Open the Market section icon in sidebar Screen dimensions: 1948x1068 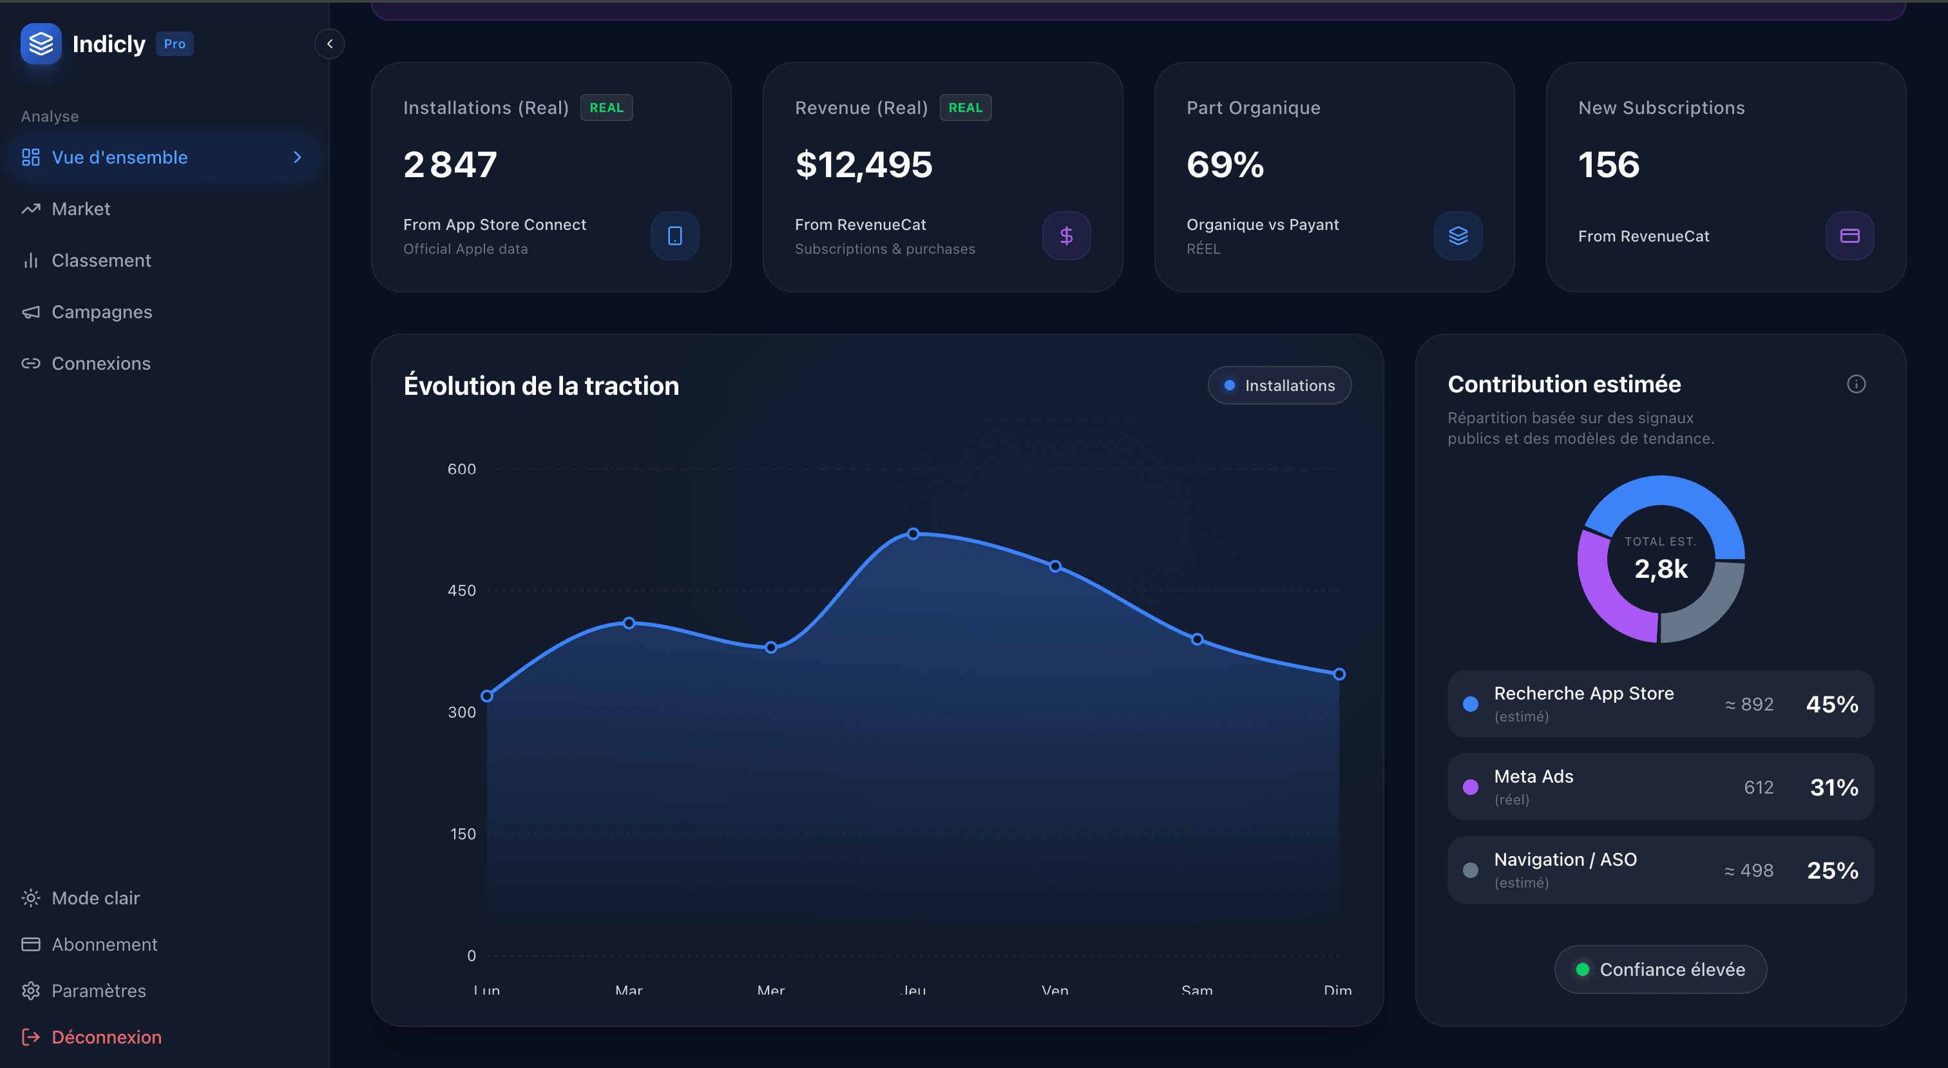pyautogui.click(x=31, y=209)
